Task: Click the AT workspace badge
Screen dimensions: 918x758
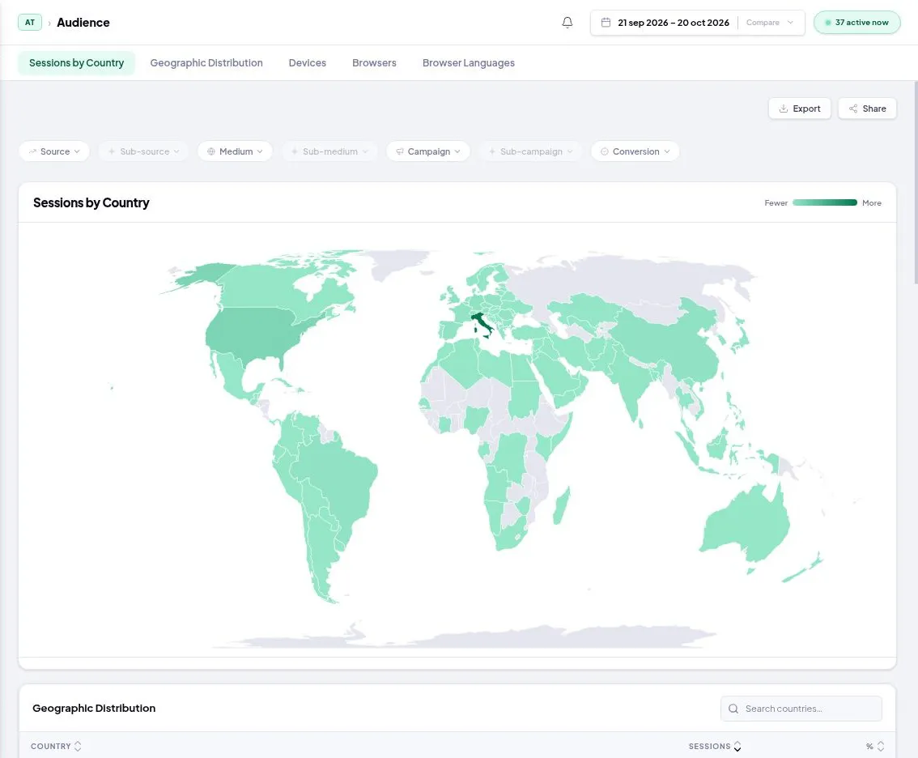Action: (30, 22)
